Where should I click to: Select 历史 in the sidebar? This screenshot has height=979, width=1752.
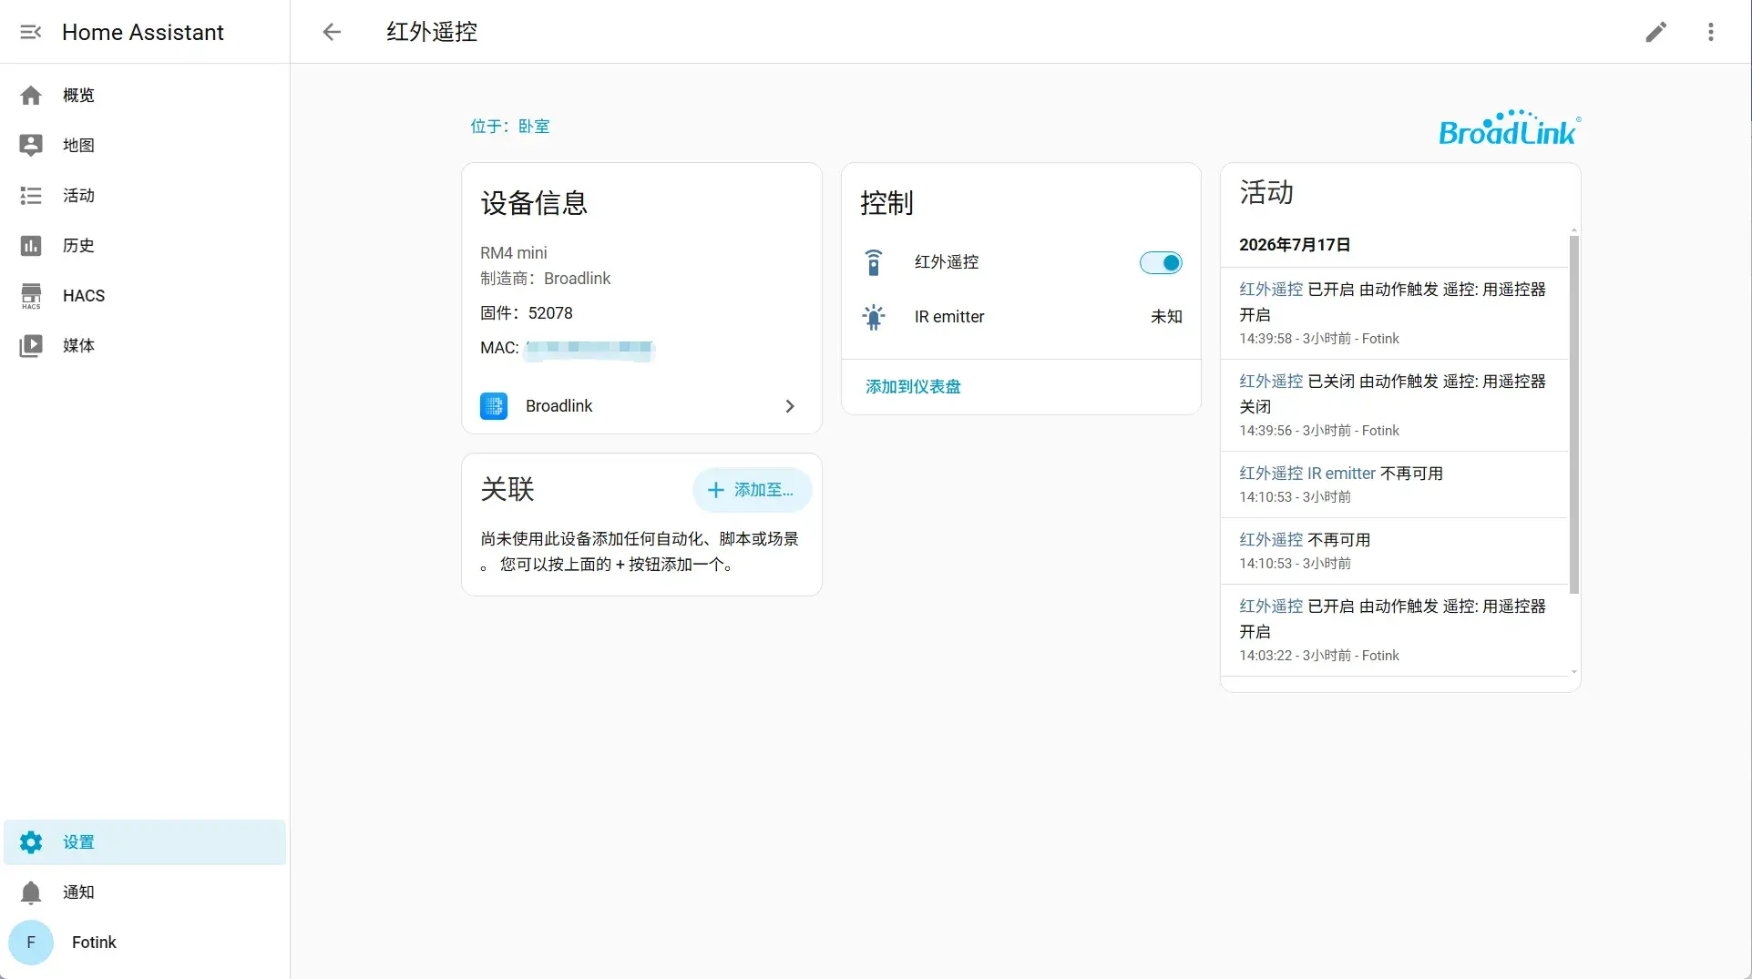(x=145, y=245)
